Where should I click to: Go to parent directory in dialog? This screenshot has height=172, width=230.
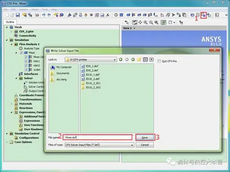tap(133, 59)
